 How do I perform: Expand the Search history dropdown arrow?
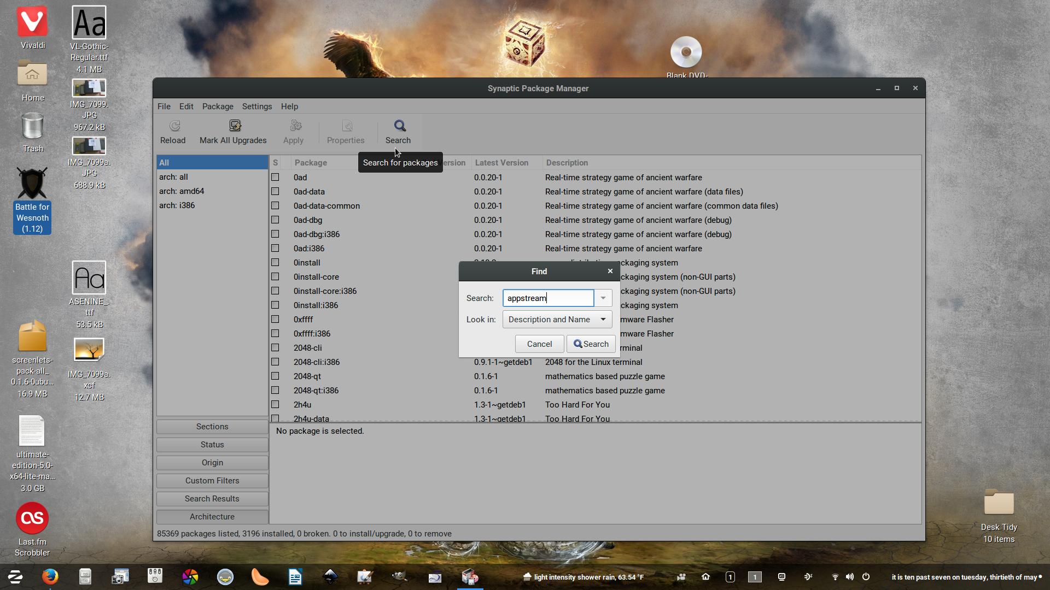[603, 298]
